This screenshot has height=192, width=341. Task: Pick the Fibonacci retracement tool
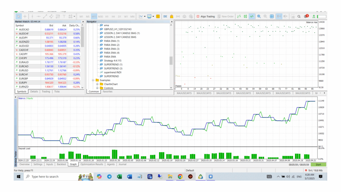point(58,16)
